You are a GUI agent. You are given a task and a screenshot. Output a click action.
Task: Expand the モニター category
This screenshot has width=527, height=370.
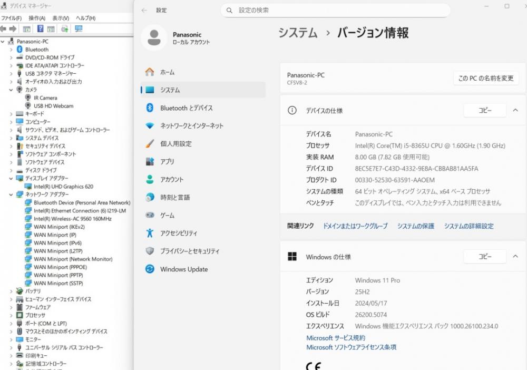coord(11,340)
